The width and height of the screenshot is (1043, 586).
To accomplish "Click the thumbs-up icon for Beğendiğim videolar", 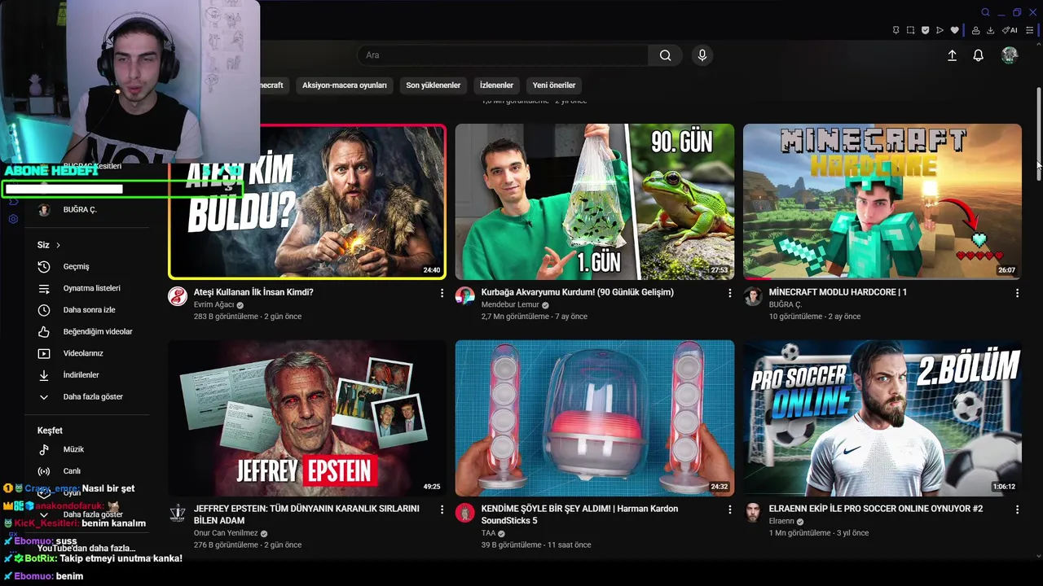I will click(x=44, y=332).
